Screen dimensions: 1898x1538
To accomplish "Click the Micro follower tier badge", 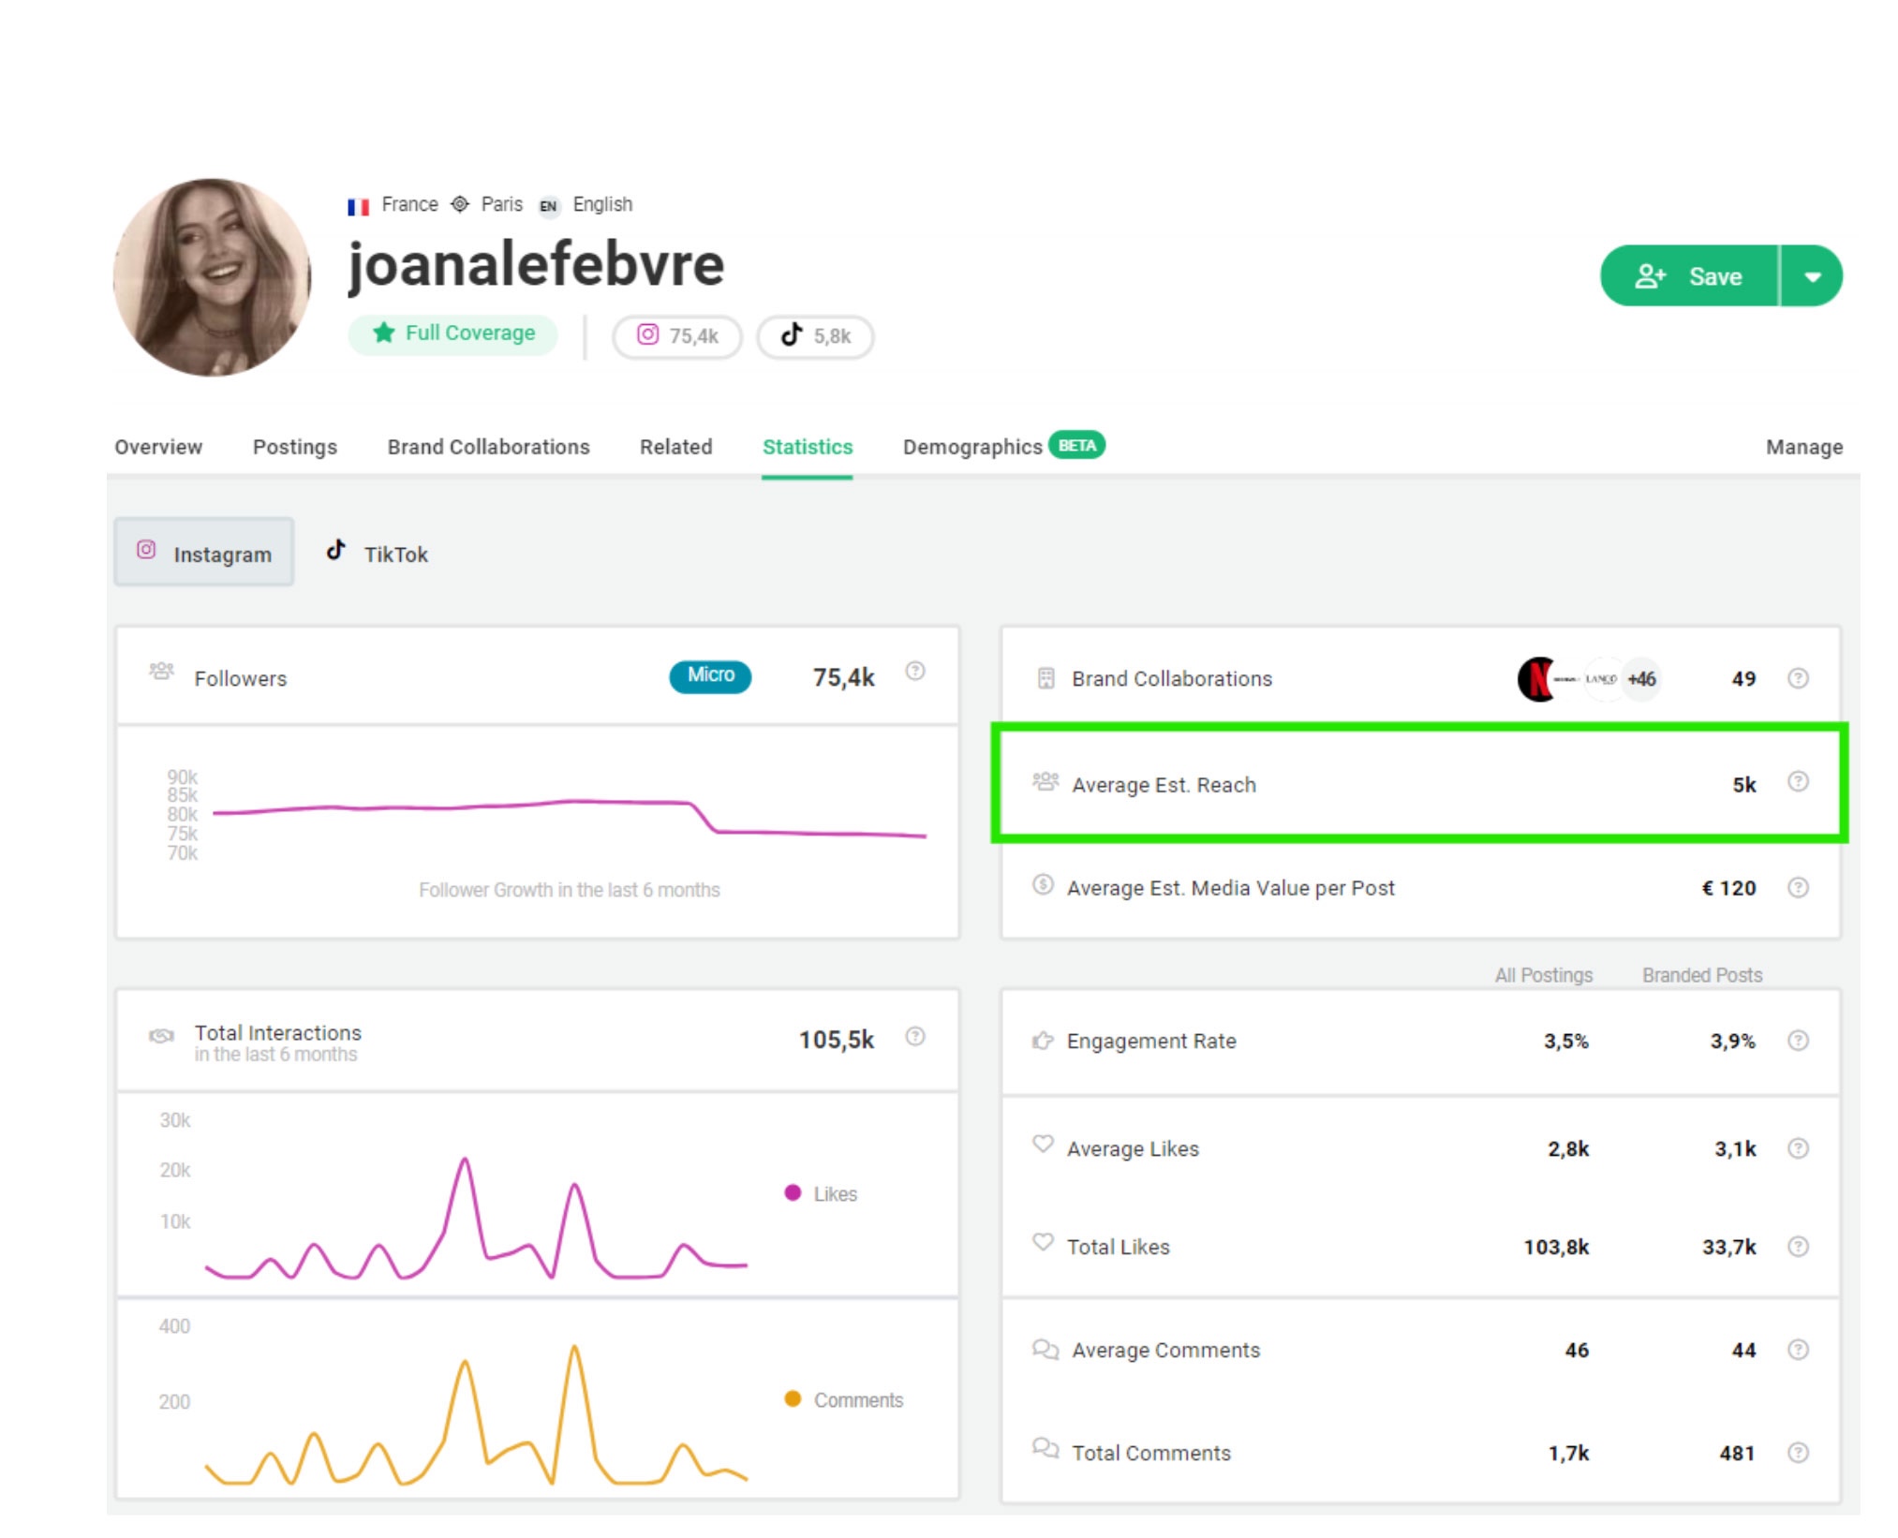I will [x=709, y=675].
